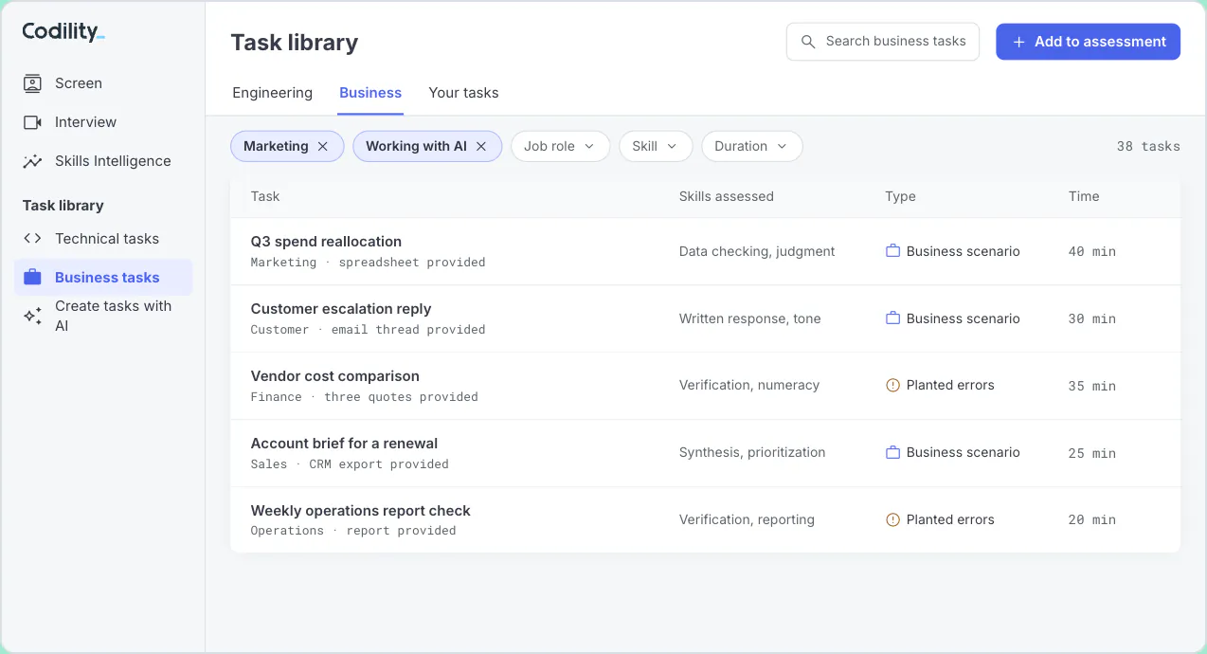Click the Codility logo
This screenshot has height=654, width=1207.
[x=63, y=31]
